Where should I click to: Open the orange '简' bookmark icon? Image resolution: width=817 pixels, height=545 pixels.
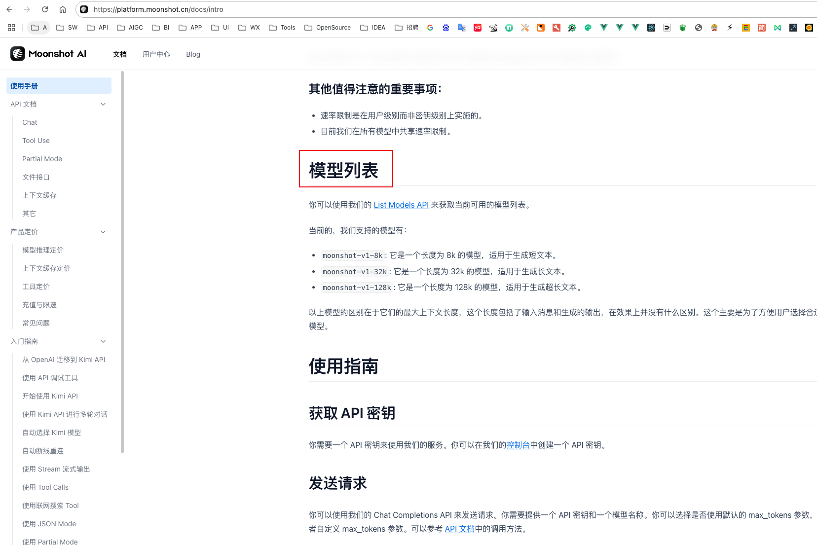point(762,28)
